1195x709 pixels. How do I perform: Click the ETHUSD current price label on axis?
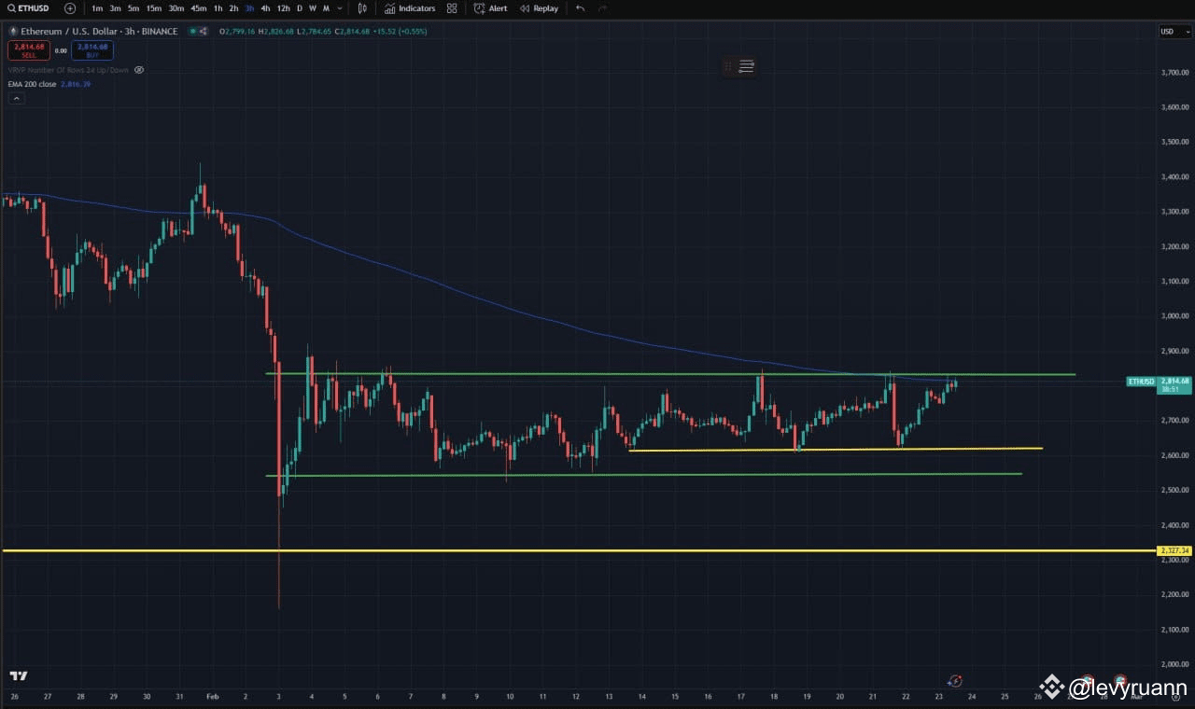click(1159, 384)
